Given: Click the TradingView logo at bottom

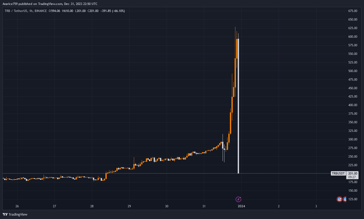Looking at the screenshot, I should (x=15, y=214).
